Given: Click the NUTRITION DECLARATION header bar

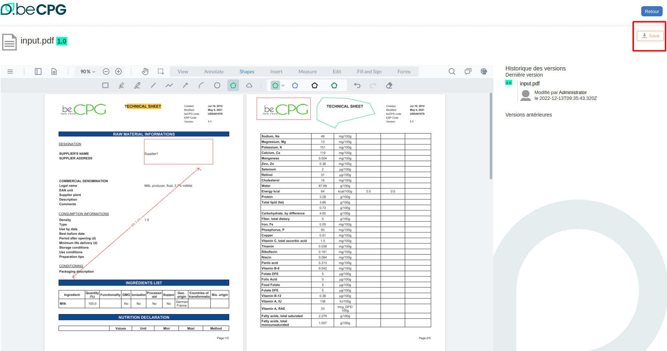Looking at the screenshot, I should (144, 317).
